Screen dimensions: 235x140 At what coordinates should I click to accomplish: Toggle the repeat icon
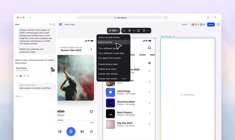click(x=91, y=132)
